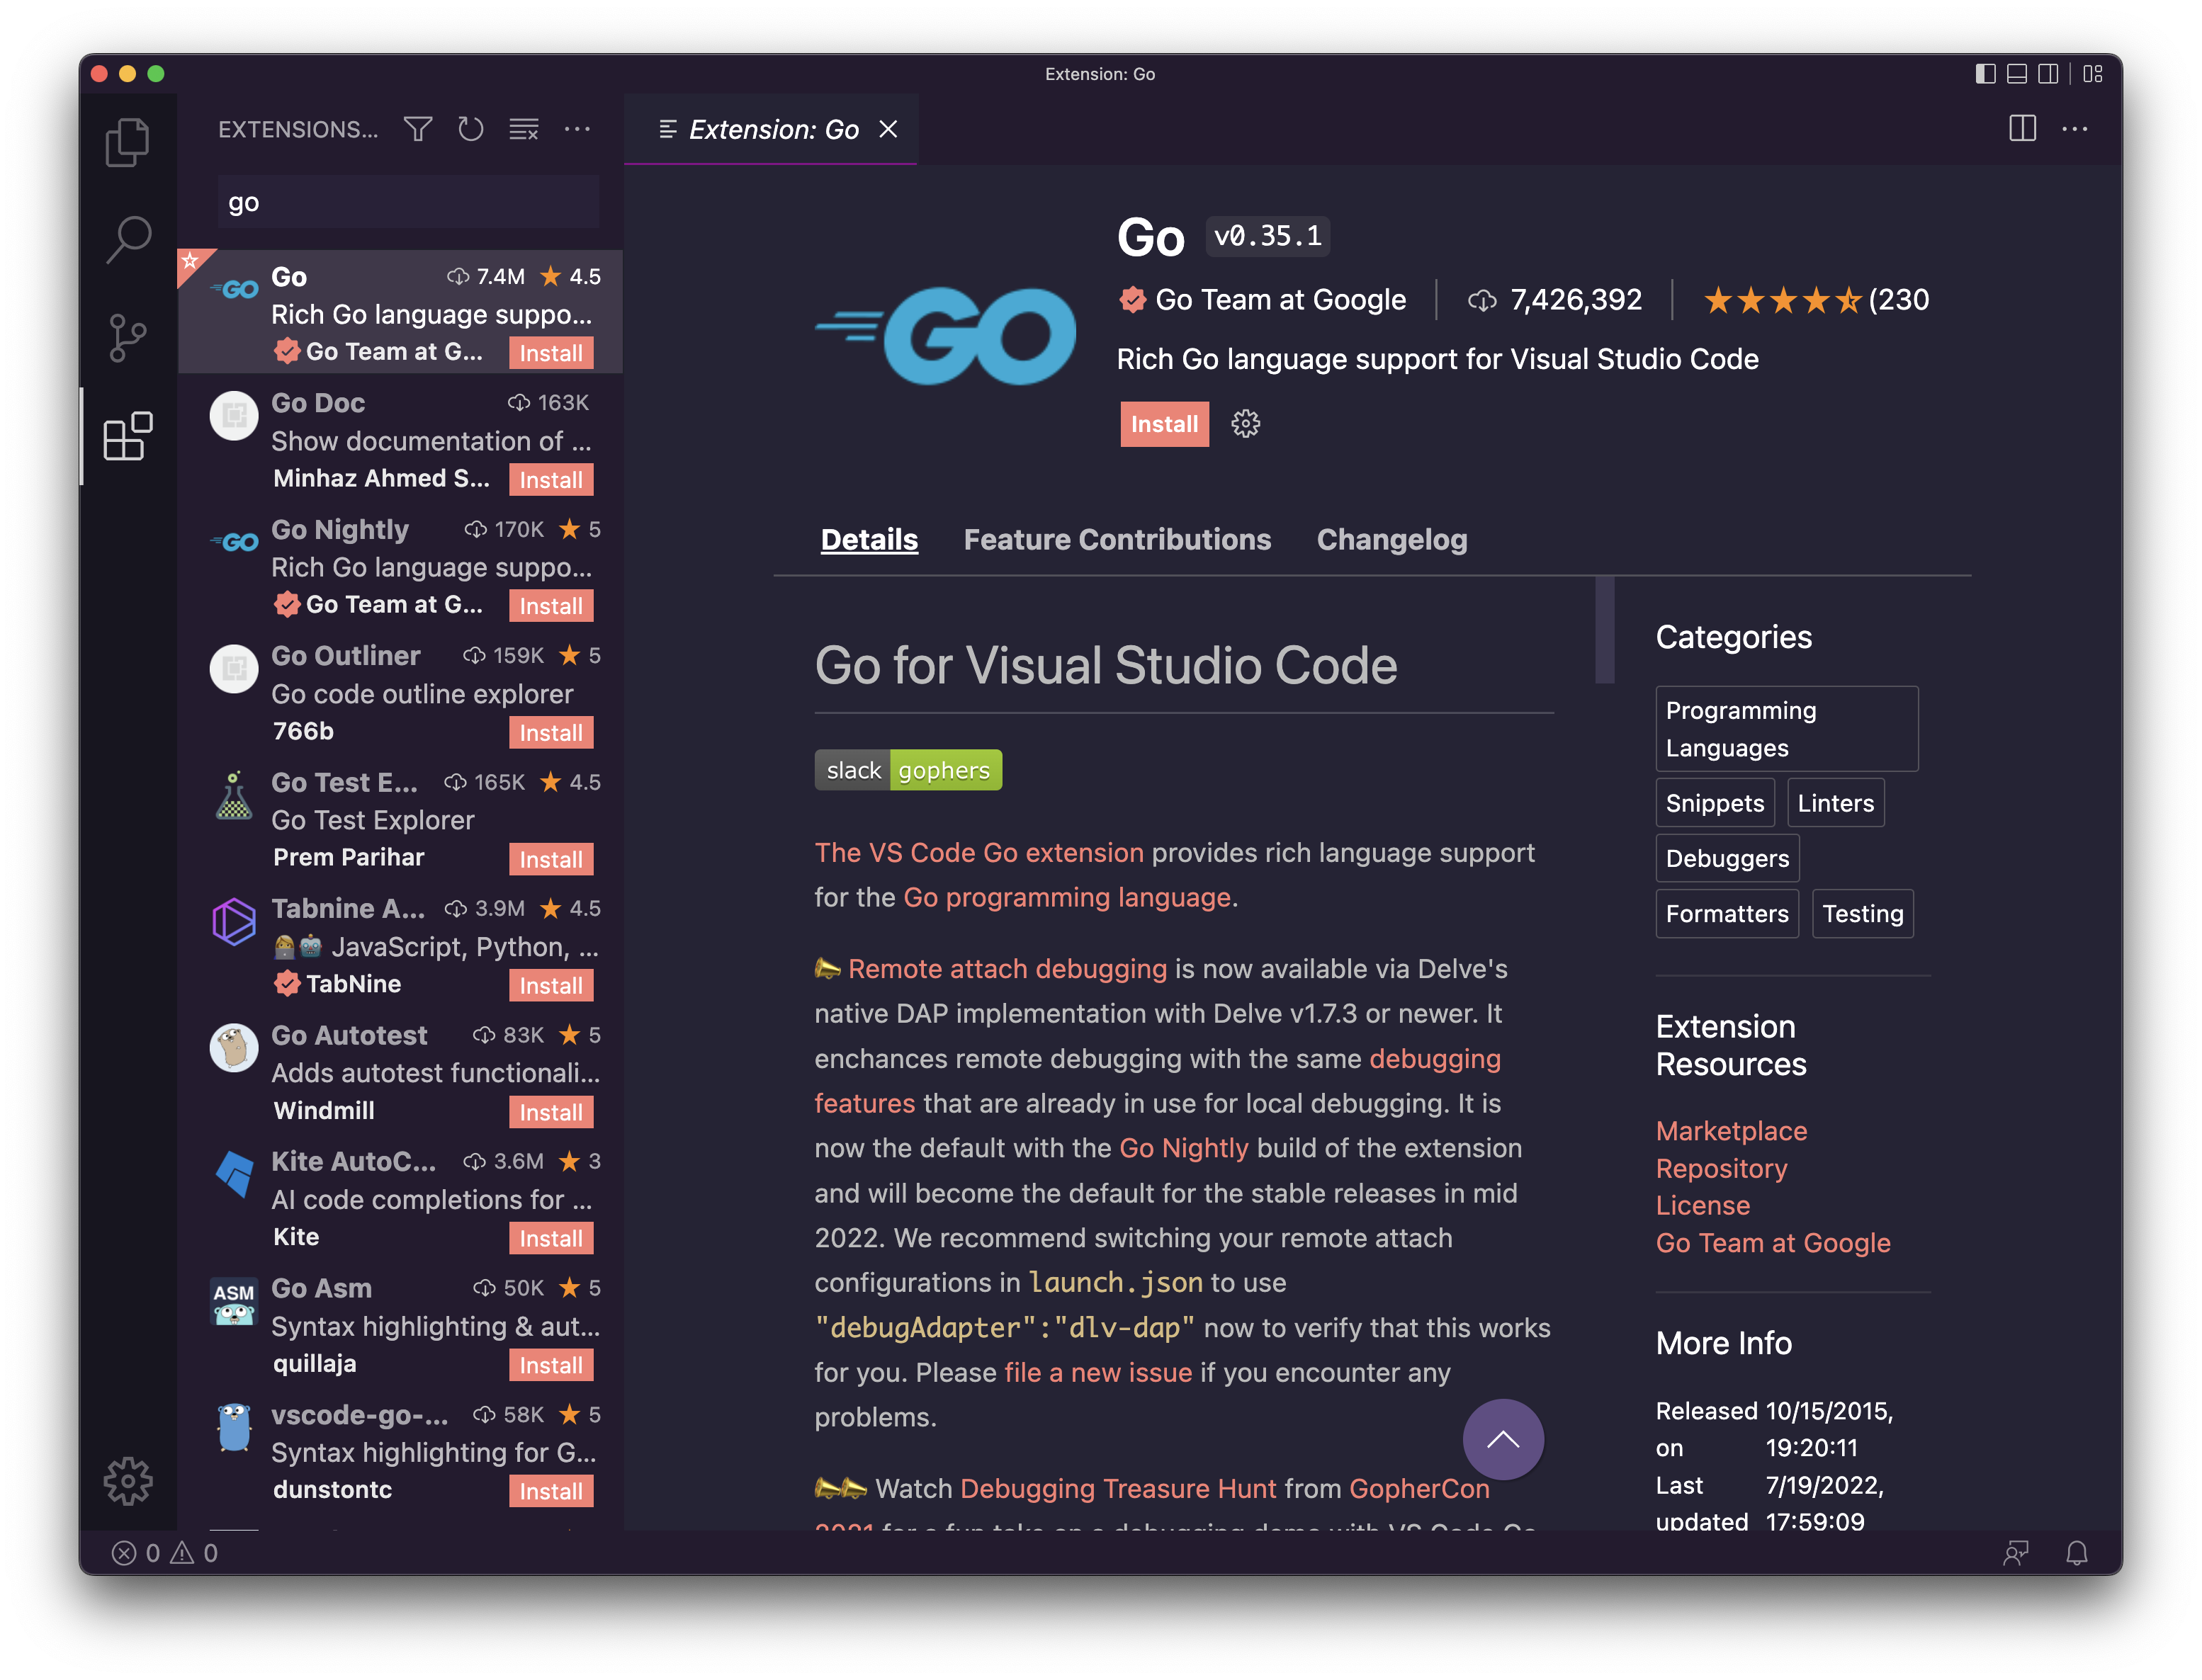This screenshot has width=2202, height=1680.
Task: Open notifications bell in status bar
Action: [2077, 1552]
